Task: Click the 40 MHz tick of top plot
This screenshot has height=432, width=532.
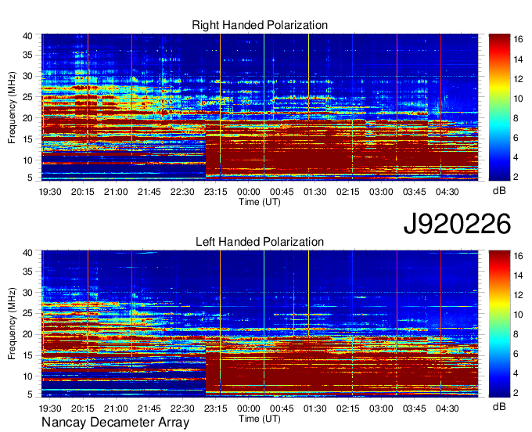Action: pyautogui.click(x=27, y=36)
